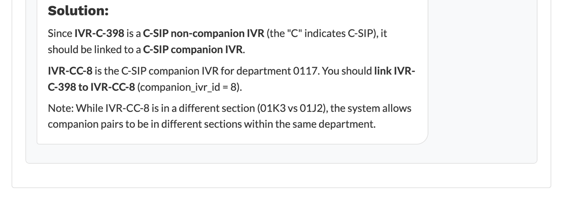The height and width of the screenshot is (198, 578).
Task: Click bold "IVR-CC-8" starting the second paragraph
Action: 70,71
